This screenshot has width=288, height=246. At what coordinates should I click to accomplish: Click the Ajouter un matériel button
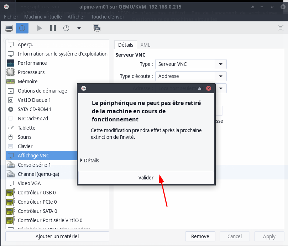pos(57,236)
